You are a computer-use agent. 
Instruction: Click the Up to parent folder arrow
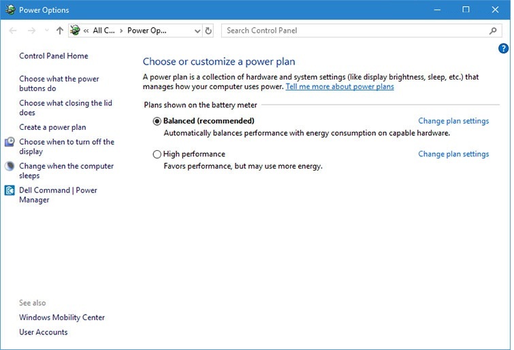[x=60, y=31]
